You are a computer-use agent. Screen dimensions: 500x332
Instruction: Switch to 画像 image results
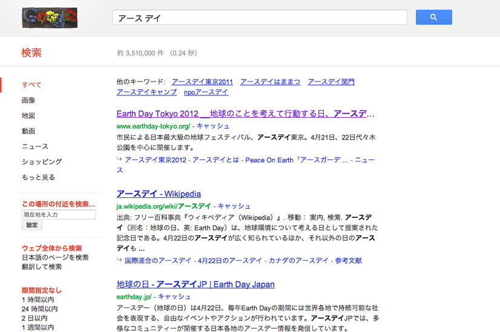(x=28, y=100)
